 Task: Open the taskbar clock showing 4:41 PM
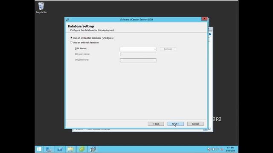pos(230,149)
